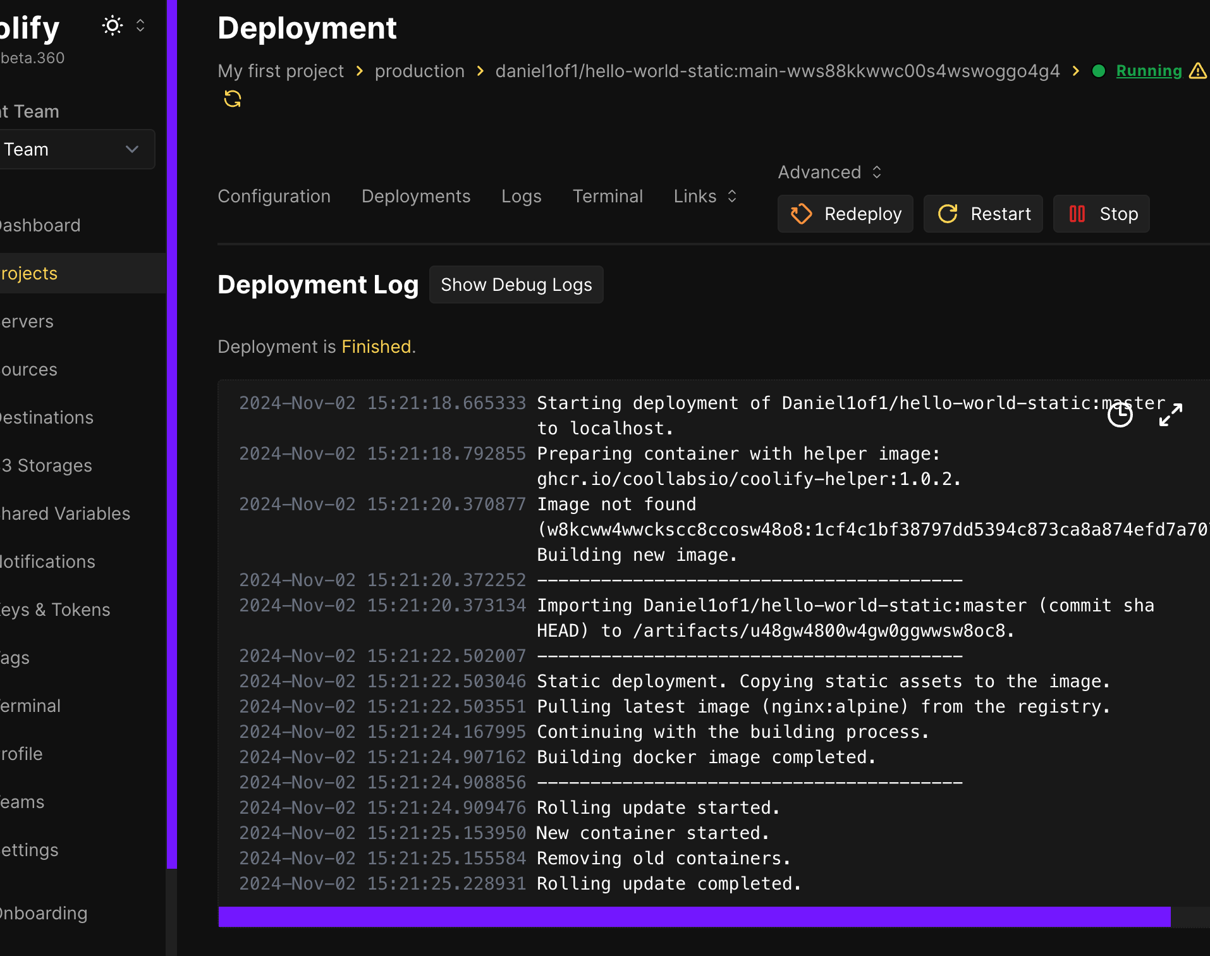Switch to the Logs tab
Screen dimensions: 1210x956
(522, 196)
